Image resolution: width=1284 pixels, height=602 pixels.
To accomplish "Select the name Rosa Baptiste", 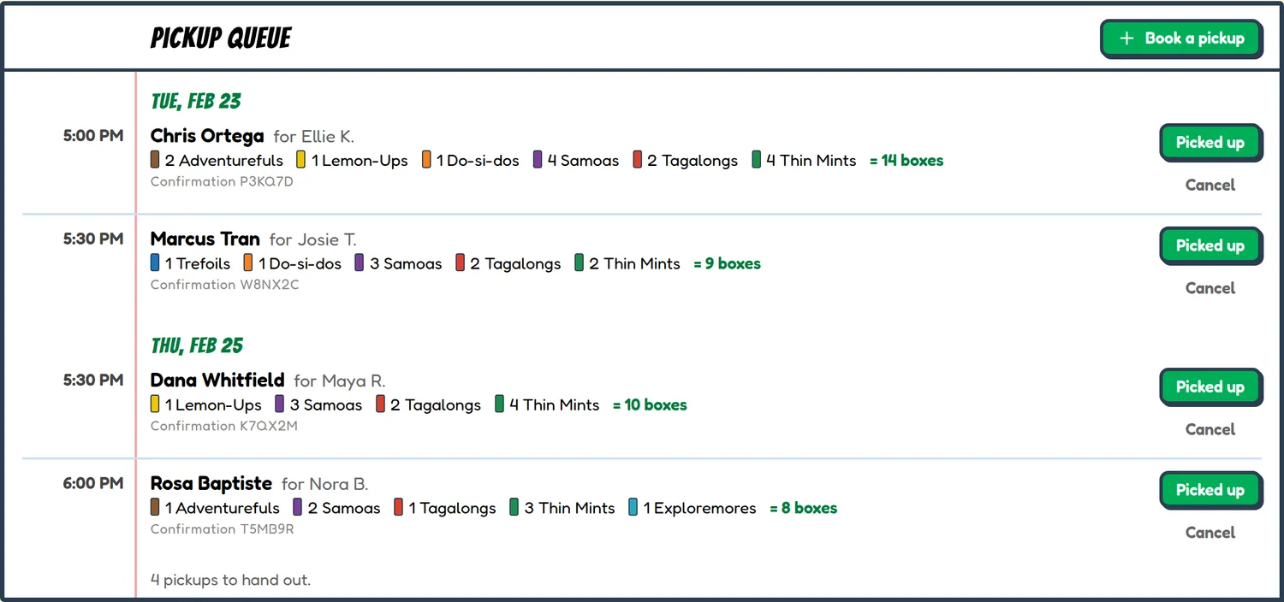I will tap(211, 484).
